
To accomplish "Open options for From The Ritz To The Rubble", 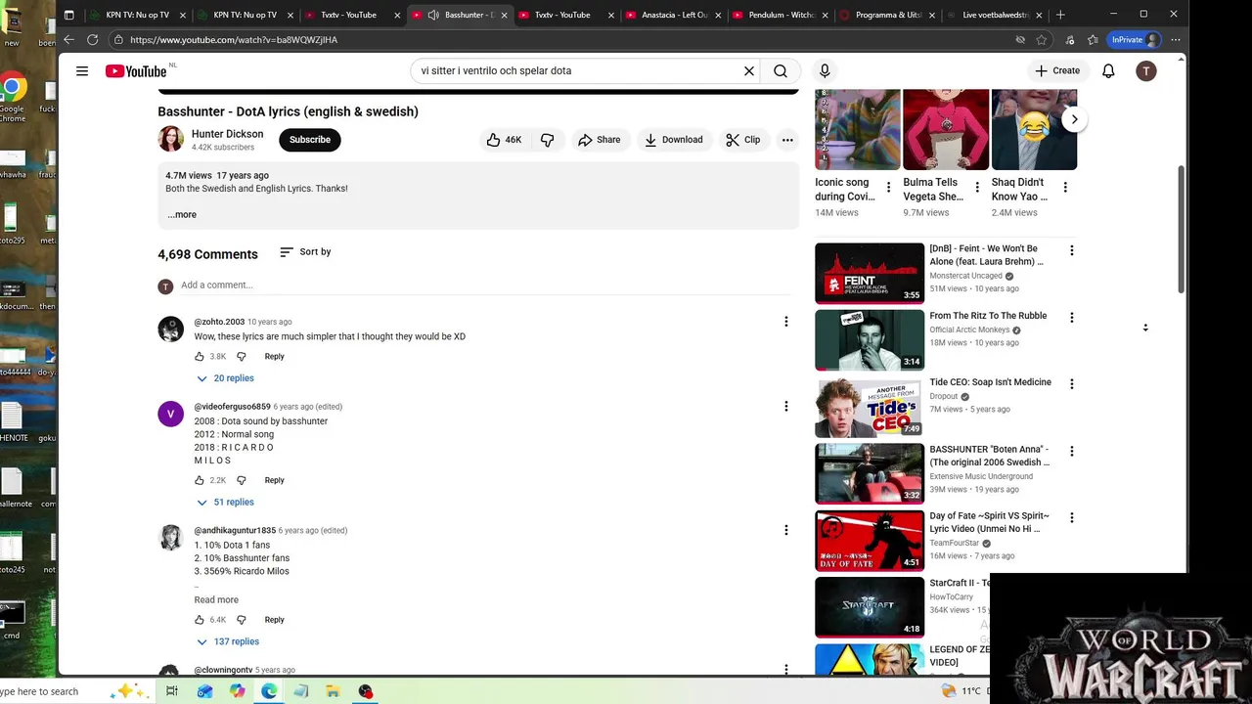I will [1071, 318].
